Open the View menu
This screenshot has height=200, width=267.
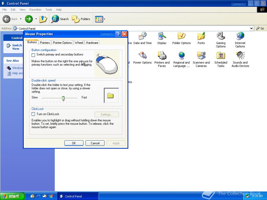tap(22, 10)
